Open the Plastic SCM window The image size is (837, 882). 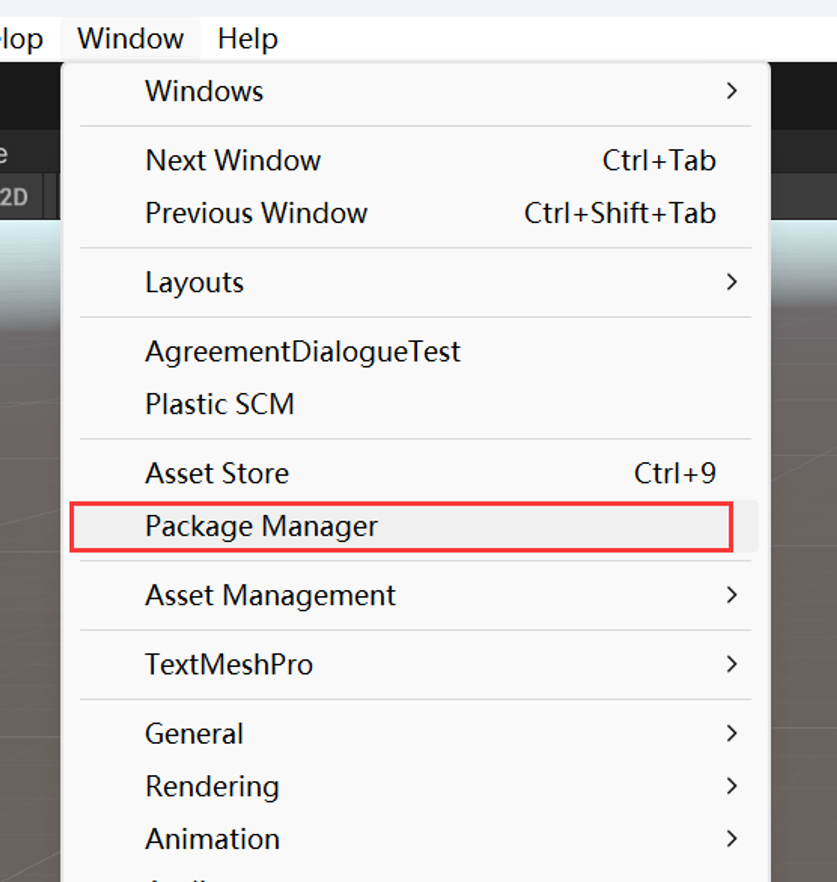[x=220, y=404]
